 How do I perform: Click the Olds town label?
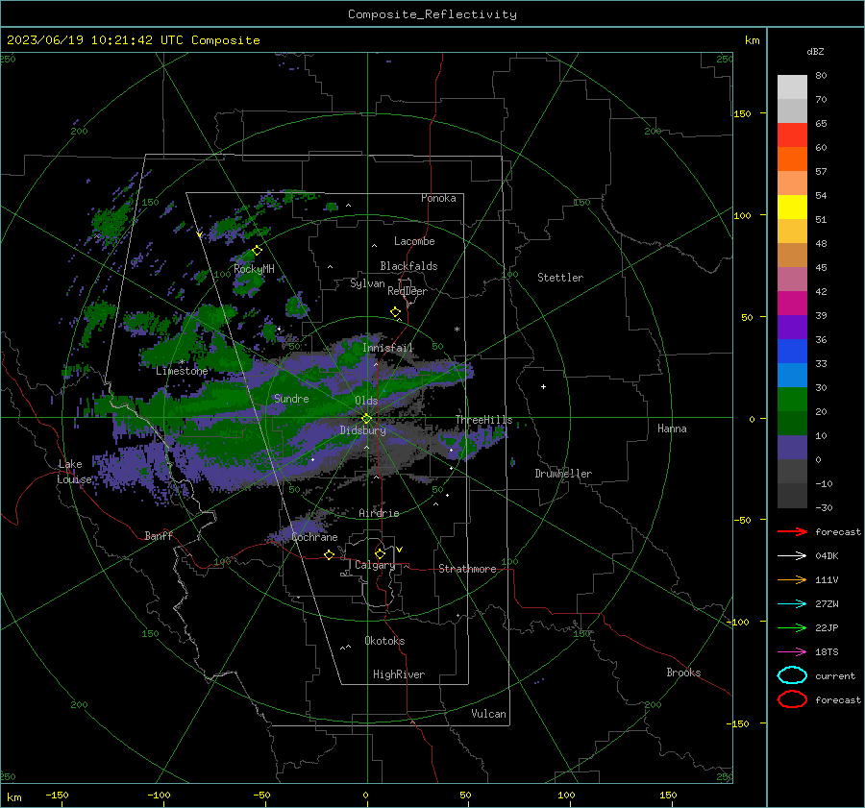[x=366, y=401]
